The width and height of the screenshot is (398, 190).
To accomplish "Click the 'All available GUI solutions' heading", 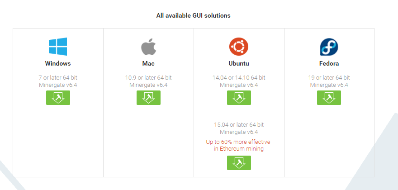I will tap(194, 15).
